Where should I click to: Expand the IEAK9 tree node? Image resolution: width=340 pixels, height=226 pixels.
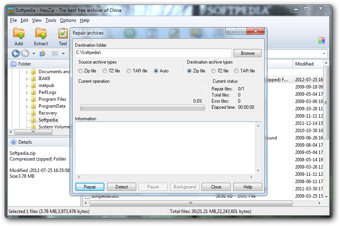point(27,79)
